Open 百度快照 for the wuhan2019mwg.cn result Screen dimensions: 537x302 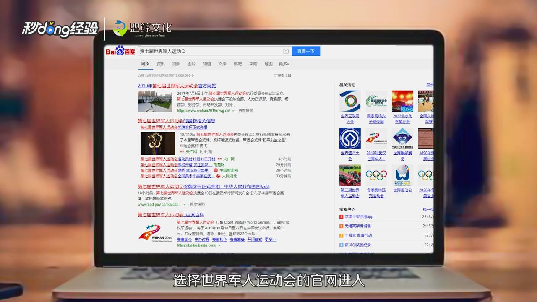click(246, 111)
